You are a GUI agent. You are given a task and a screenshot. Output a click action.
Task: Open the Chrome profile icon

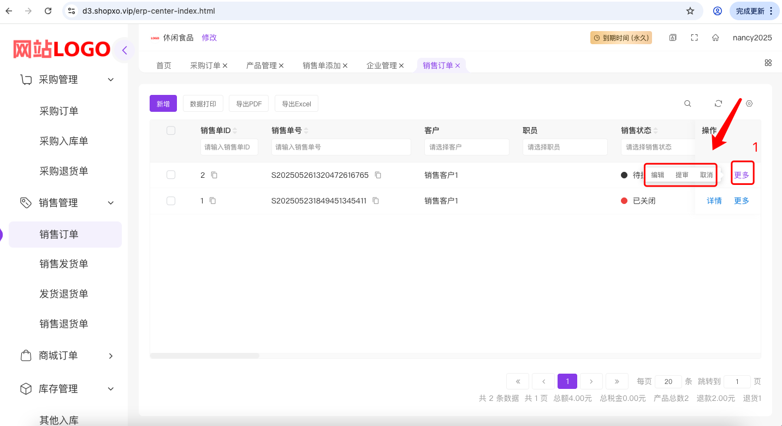tap(718, 11)
